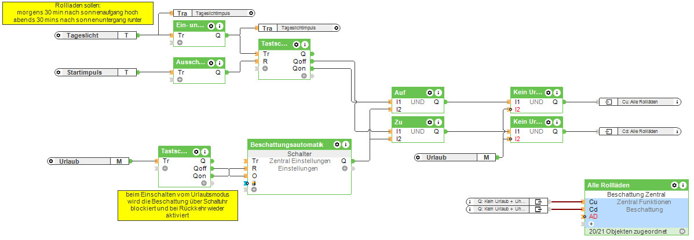The width and height of the screenshot is (694, 240).
Task: Open gear of Kein Ur... block feeding Cd
Action: click(x=548, y=122)
